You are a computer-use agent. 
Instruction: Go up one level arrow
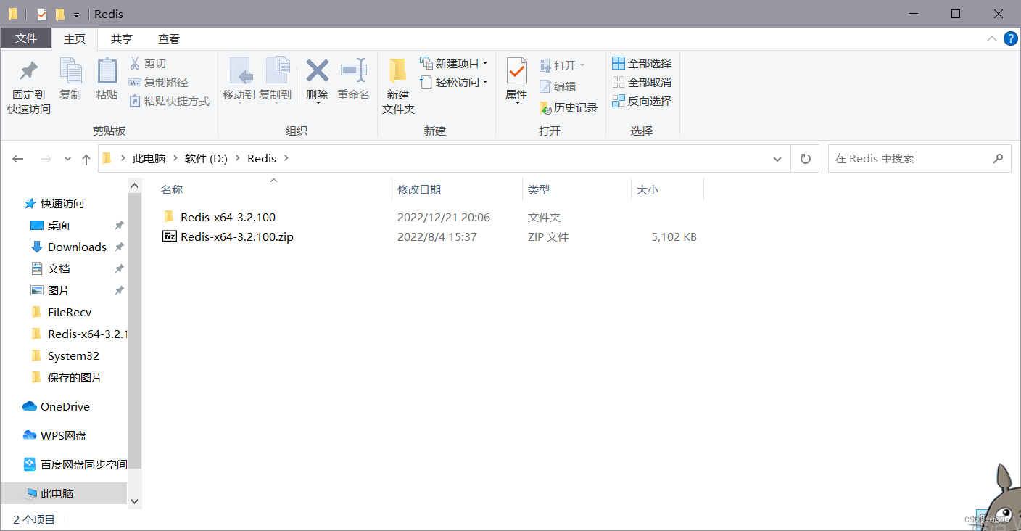coord(86,159)
